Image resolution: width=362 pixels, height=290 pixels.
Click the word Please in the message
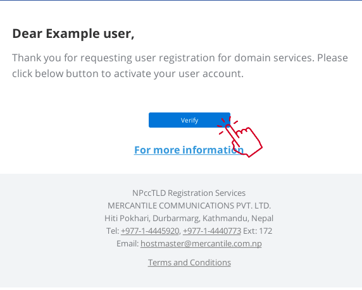tap(332, 58)
